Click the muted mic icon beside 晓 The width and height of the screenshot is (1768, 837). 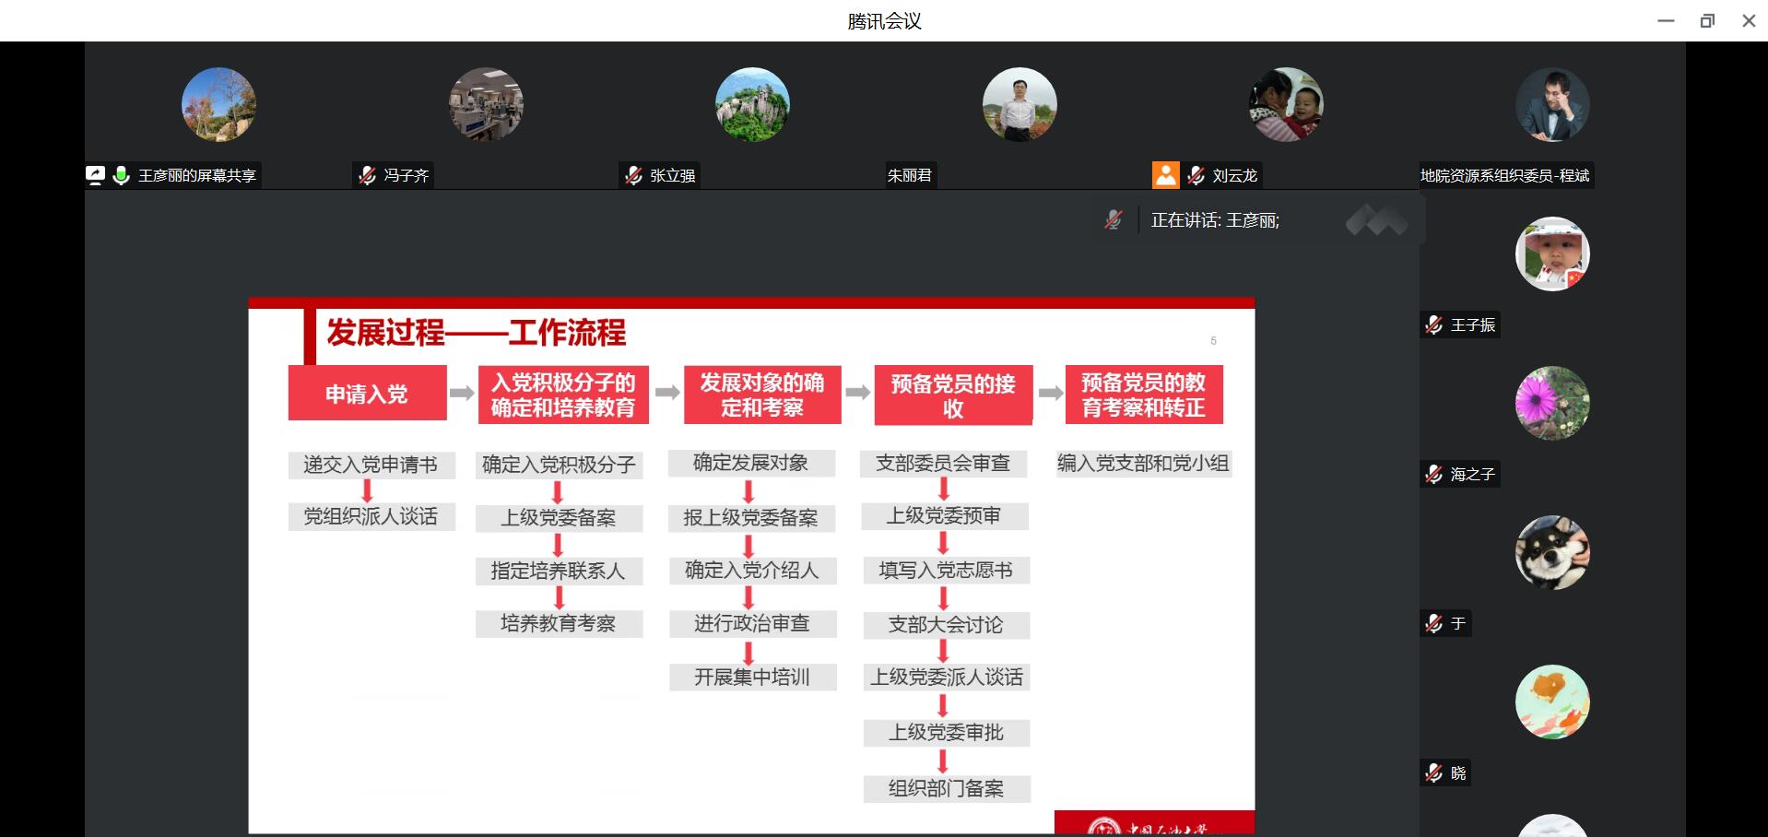1433,772
